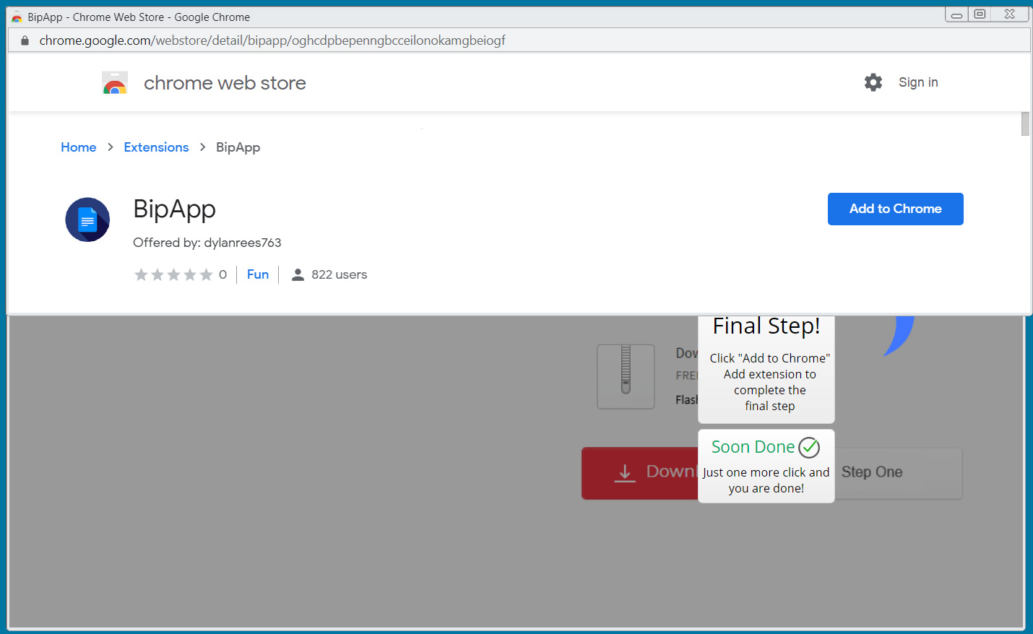Click the address bar URL
1033x634 pixels.
point(272,40)
